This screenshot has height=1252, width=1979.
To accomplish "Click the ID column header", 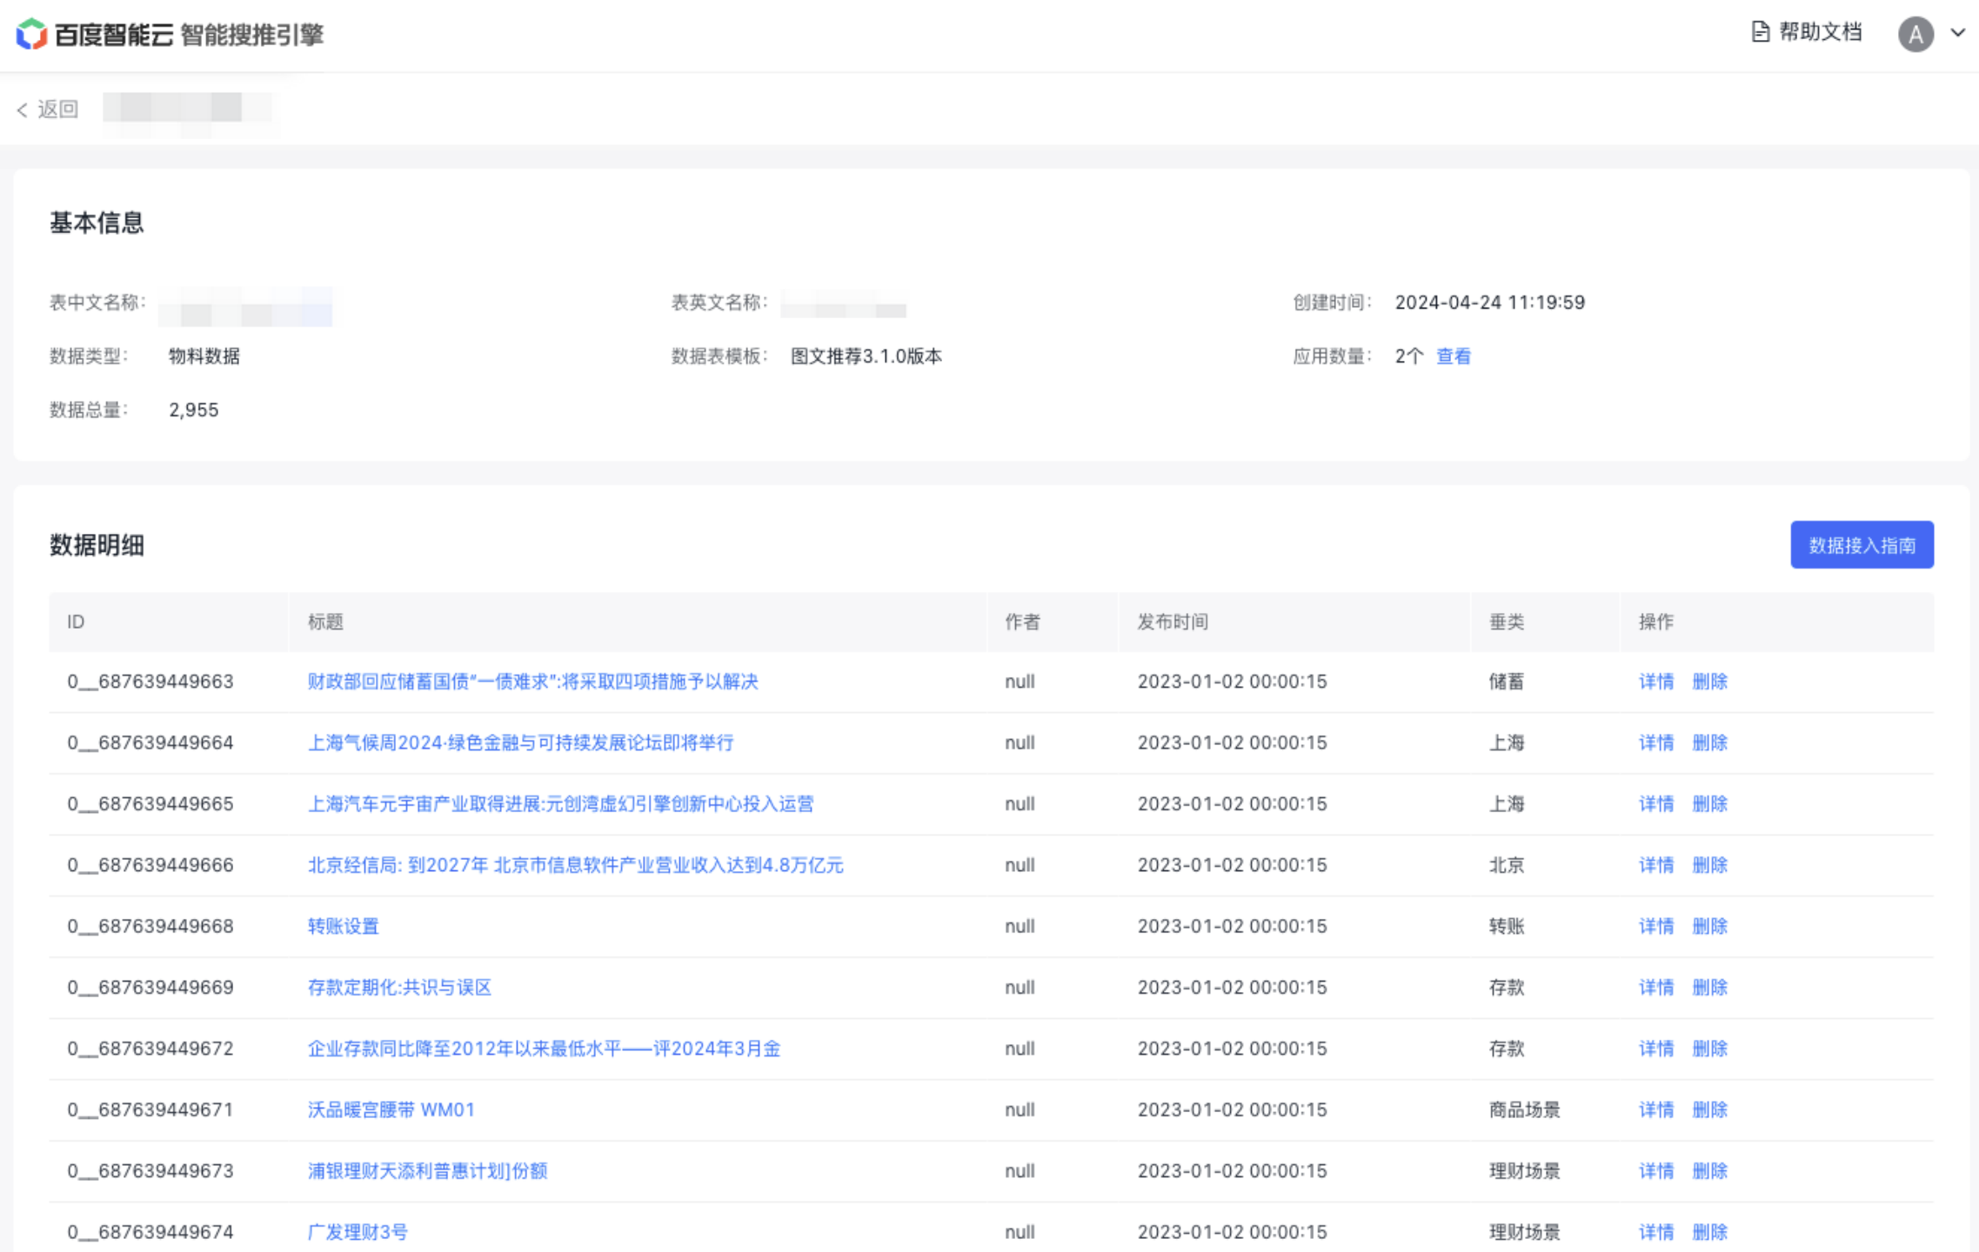I will click(x=168, y=622).
